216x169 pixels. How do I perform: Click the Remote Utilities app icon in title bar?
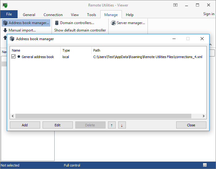coord(5,5)
